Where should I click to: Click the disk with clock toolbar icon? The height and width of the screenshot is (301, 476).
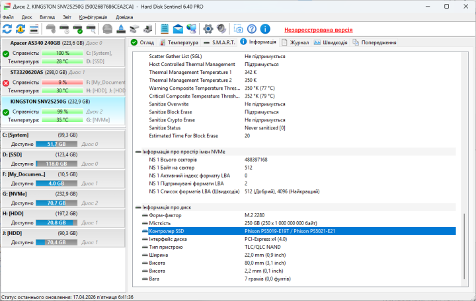pyautogui.click(x=64, y=29)
